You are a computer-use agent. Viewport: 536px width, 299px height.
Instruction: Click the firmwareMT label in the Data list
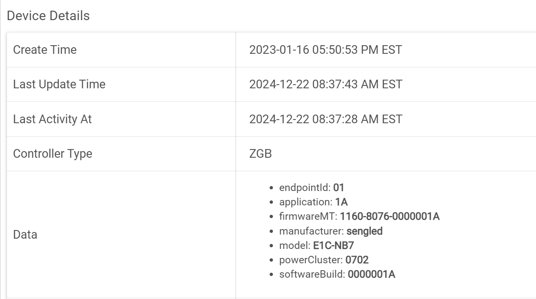308,216
